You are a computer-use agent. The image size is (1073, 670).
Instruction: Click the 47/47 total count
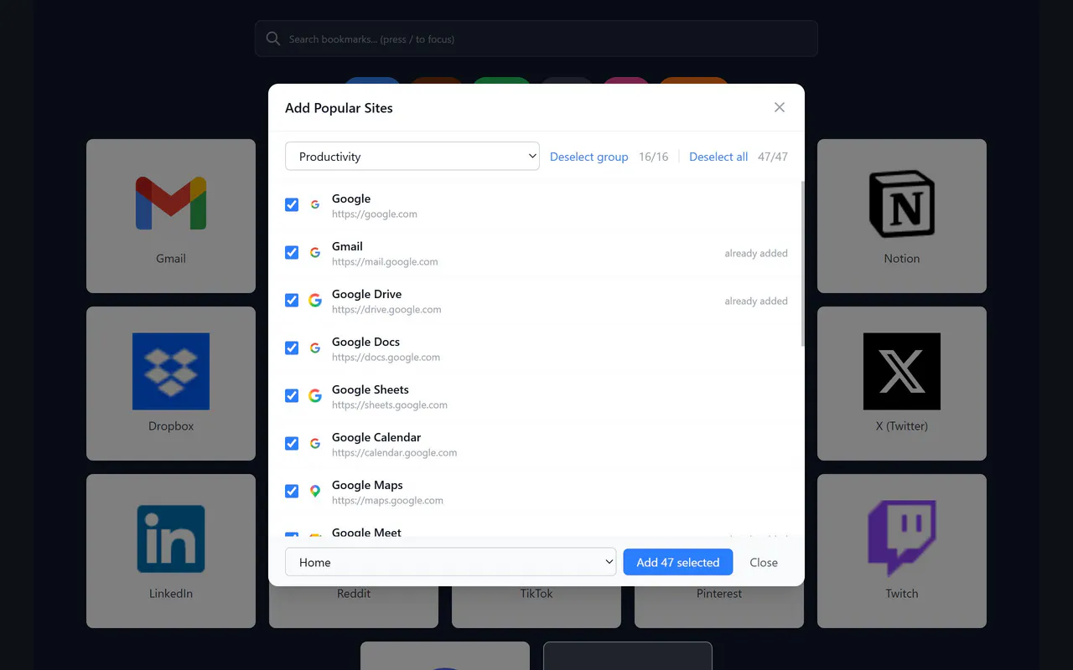[x=773, y=157]
